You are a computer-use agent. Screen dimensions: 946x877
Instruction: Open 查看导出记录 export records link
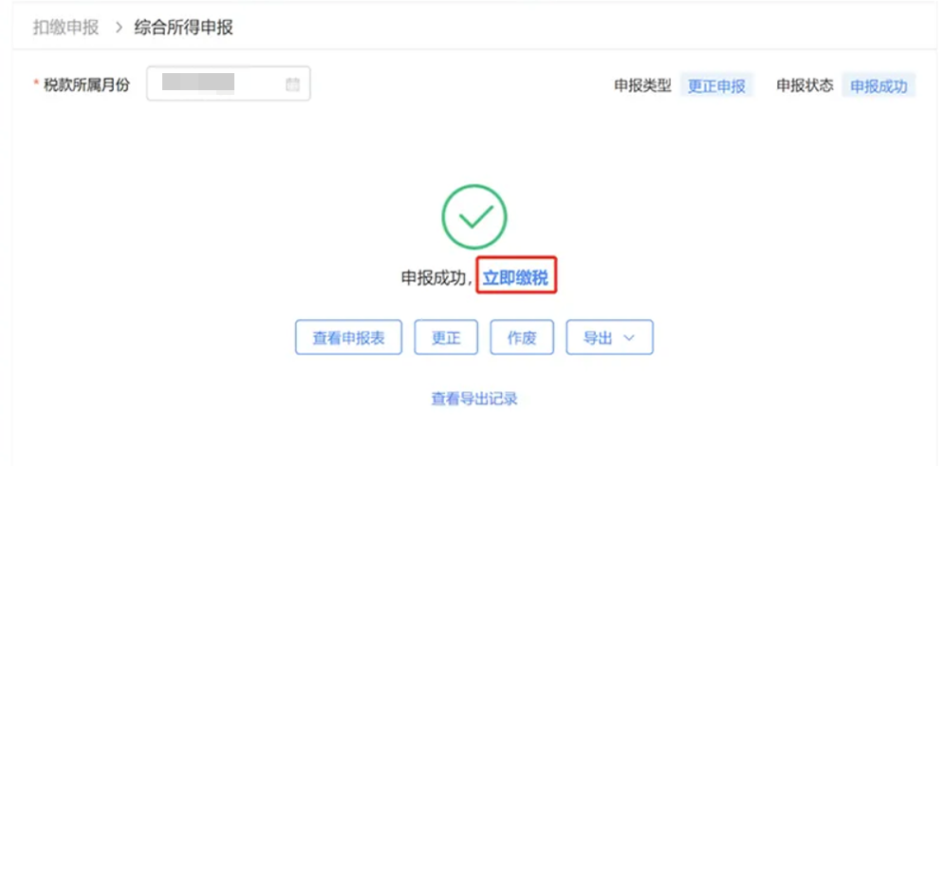(474, 399)
